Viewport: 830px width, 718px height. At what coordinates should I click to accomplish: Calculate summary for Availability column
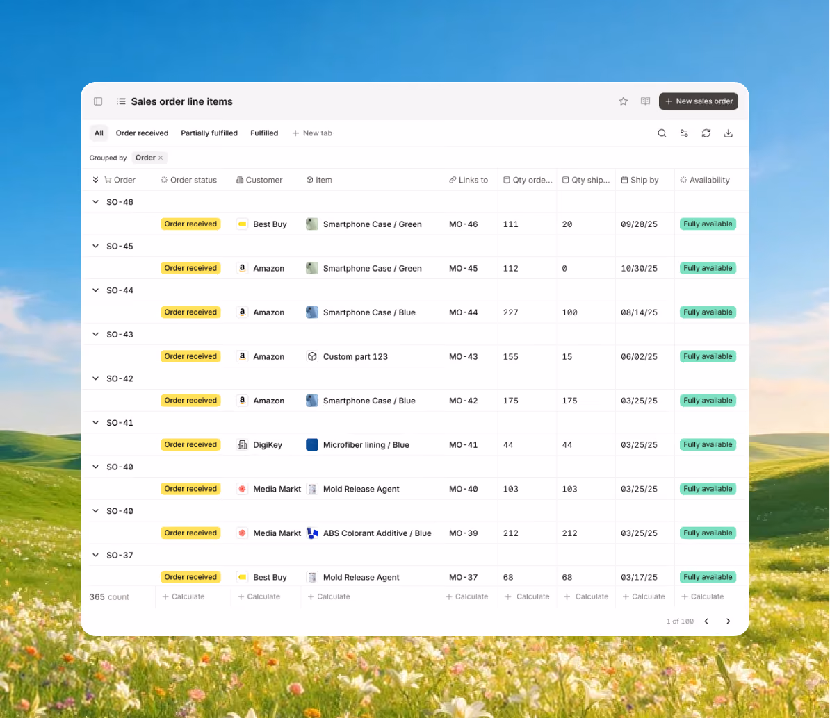coord(702,596)
